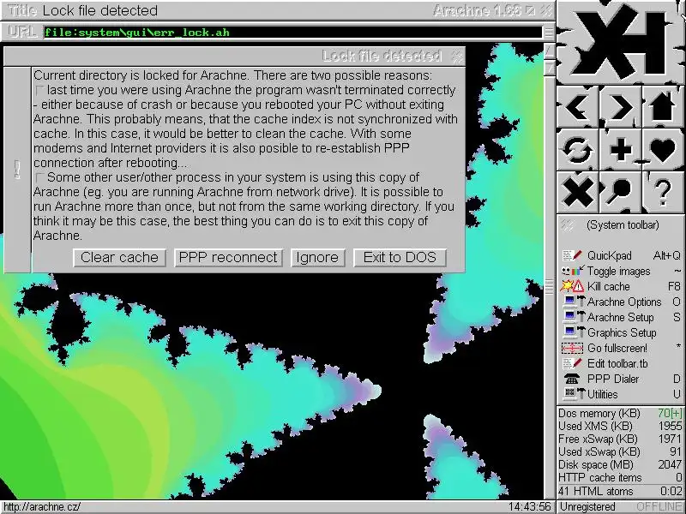The width and height of the screenshot is (686, 514).
Task: Focus the URL field showing file:system\gui\err_lock.ah
Action: (x=292, y=33)
